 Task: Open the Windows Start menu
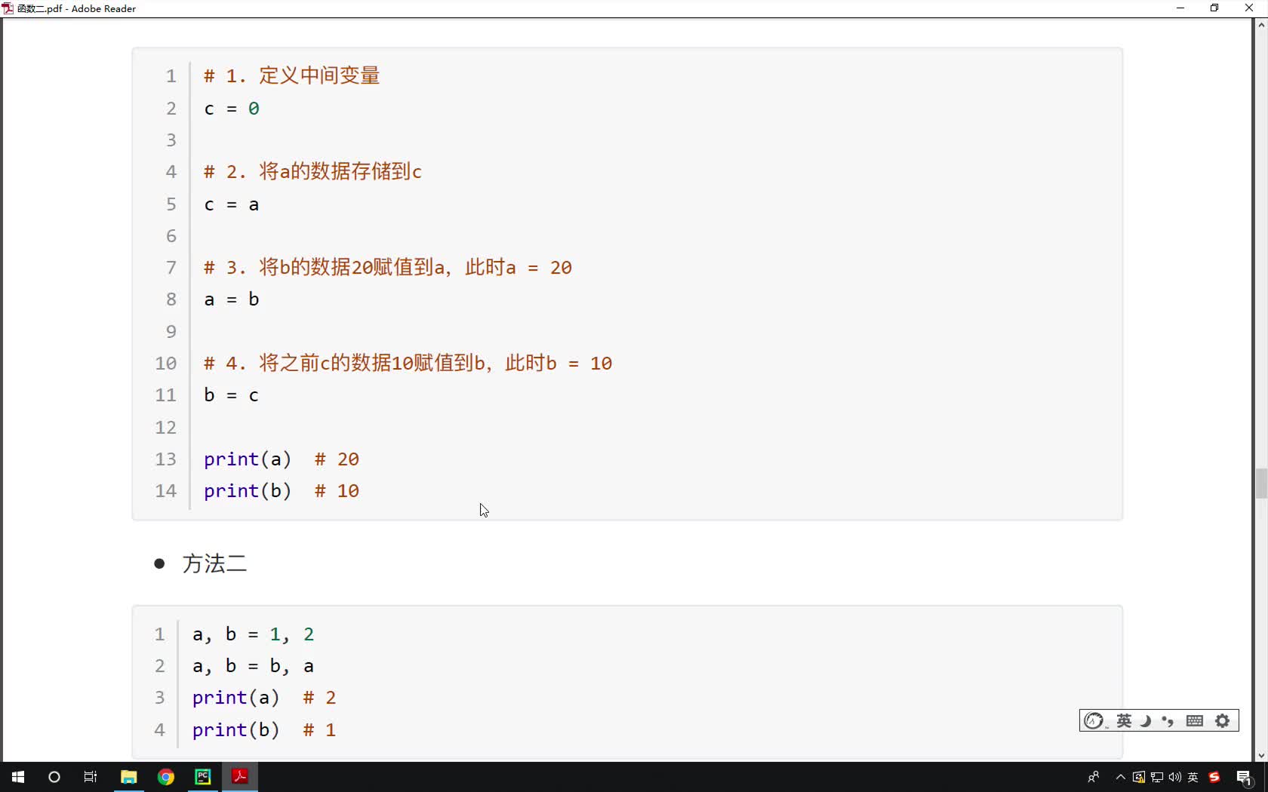pyautogui.click(x=18, y=777)
